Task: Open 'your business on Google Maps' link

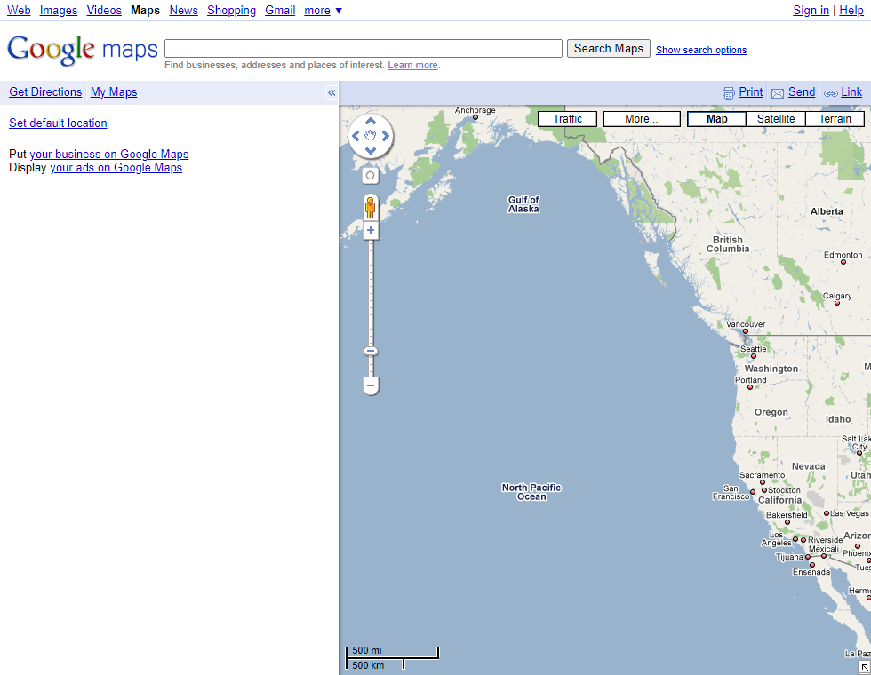Action: pos(108,155)
